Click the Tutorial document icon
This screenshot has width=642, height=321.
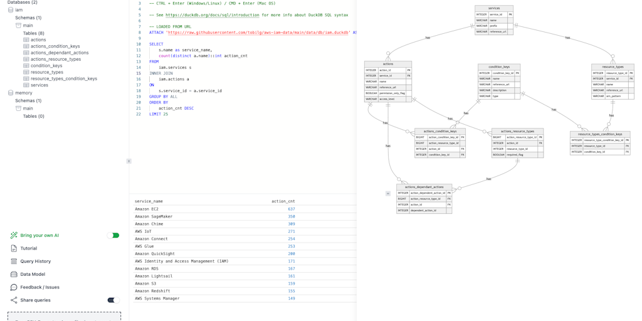(x=14, y=248)
